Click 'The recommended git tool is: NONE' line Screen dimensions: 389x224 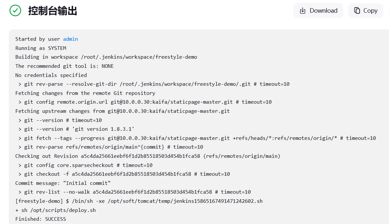tap(64, 66)
